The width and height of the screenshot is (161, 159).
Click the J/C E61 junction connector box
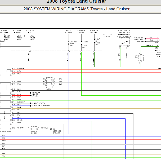click(50, 82)
